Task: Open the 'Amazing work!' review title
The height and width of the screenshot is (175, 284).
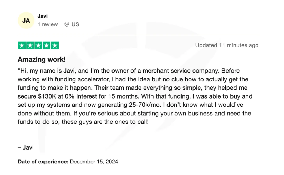Action: [x=42, y=60]
